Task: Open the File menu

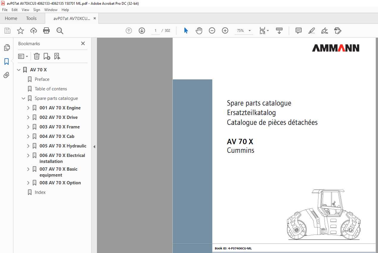Action: [x=5, y=10]
